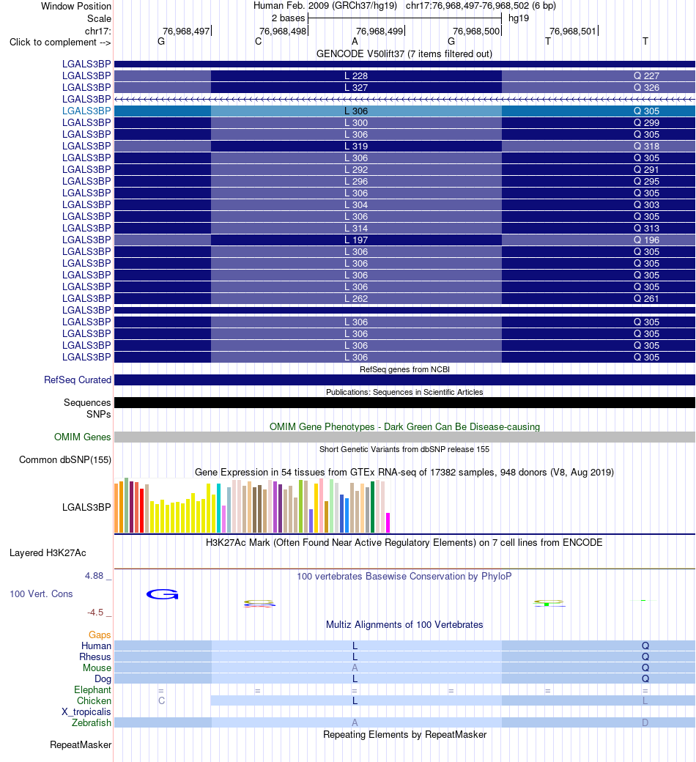Viewport: 696px width, 762px height.
Task: Click the RefSeq Curated track label
Action: click(77, 380)
